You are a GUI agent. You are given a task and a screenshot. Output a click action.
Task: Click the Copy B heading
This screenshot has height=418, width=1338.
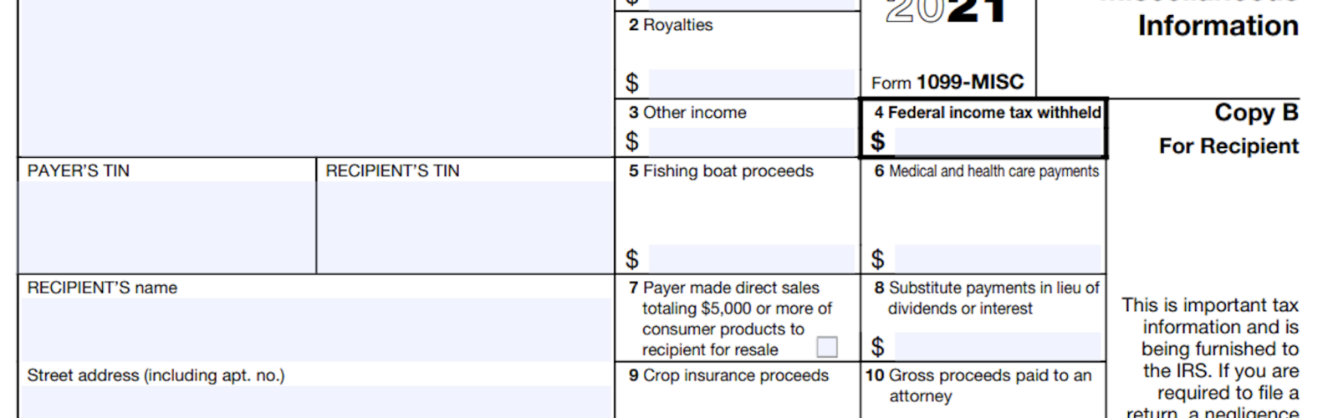(1256, 112)
